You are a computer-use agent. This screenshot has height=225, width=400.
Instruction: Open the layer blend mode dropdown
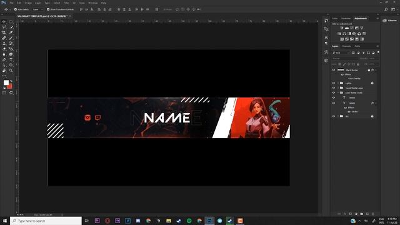pyautogui.click(x=344, y=59)
